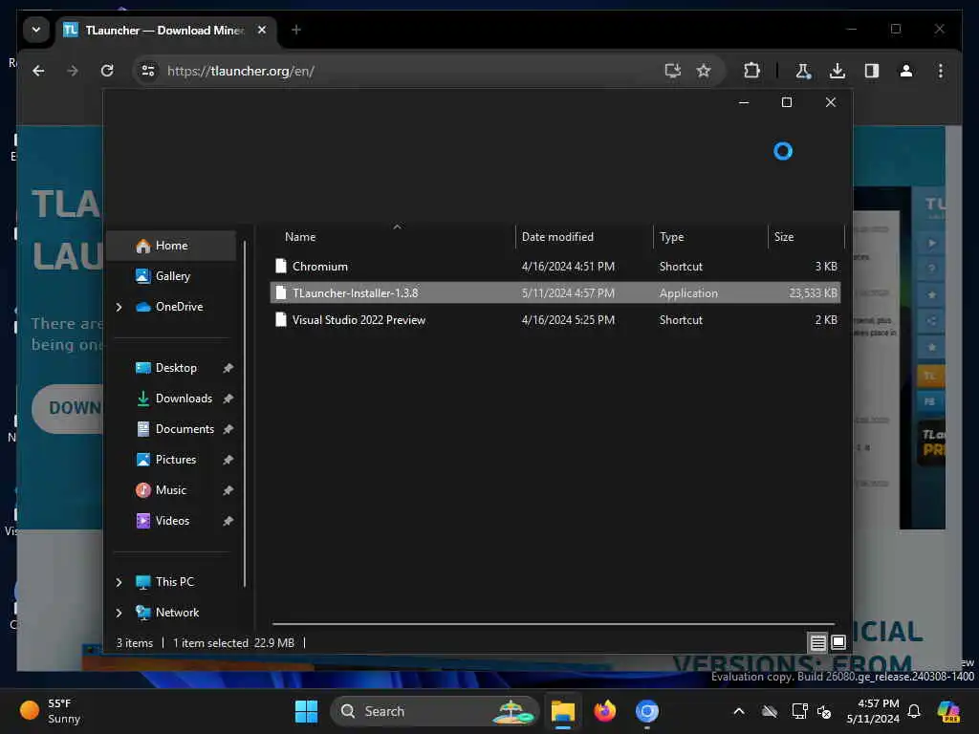Open Windows Start menu
The height and width of the screenshot is (734, 979).
coord(306,711)
